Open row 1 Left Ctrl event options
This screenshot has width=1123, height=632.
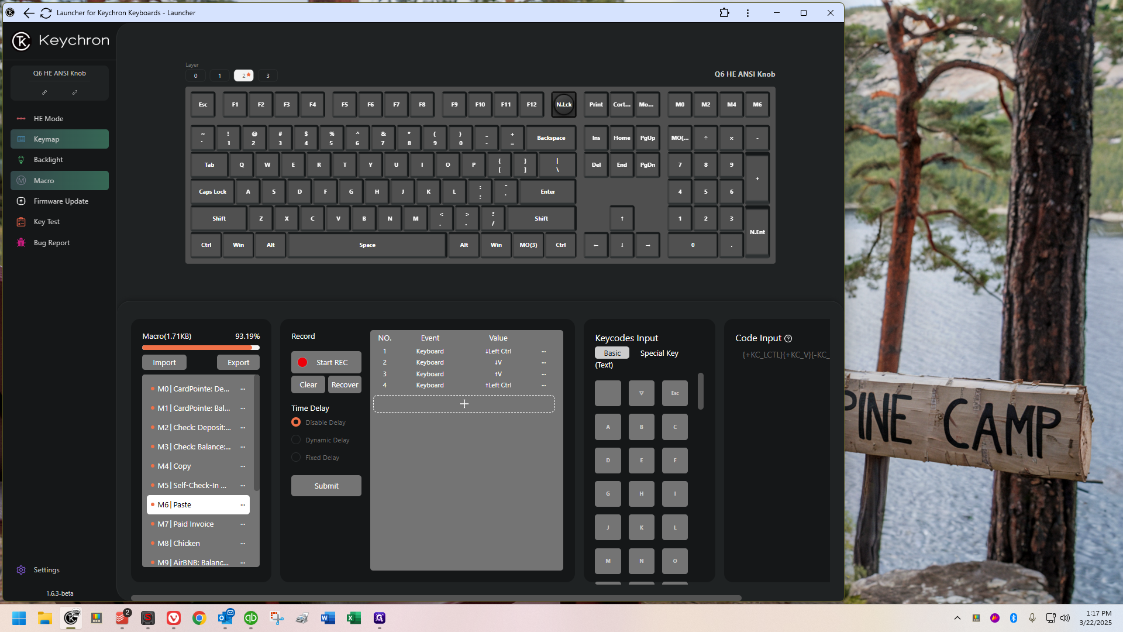click(543, 352)
